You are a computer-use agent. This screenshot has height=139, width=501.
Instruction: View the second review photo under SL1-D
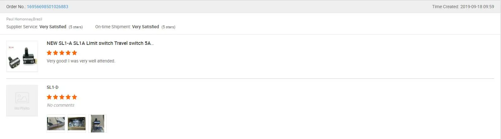point(77,124)
